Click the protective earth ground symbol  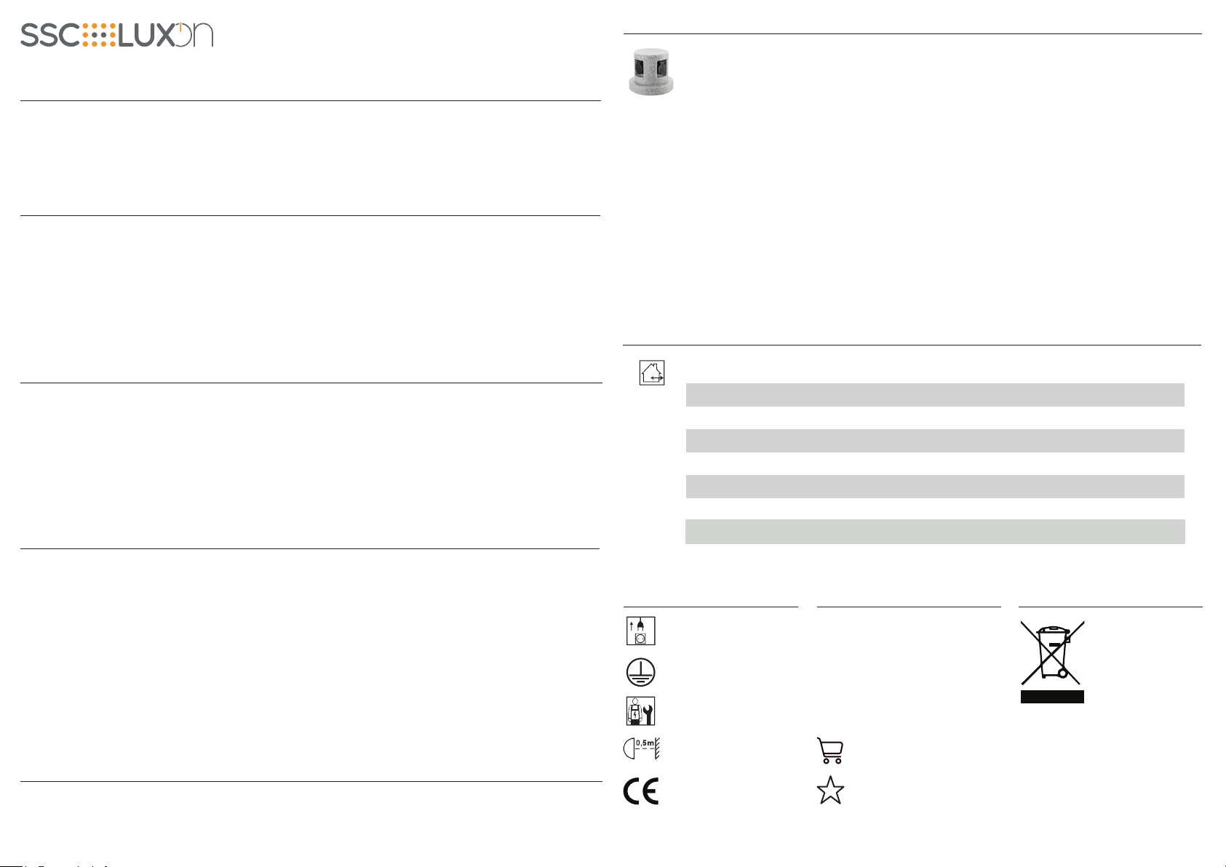coord(641,672)
